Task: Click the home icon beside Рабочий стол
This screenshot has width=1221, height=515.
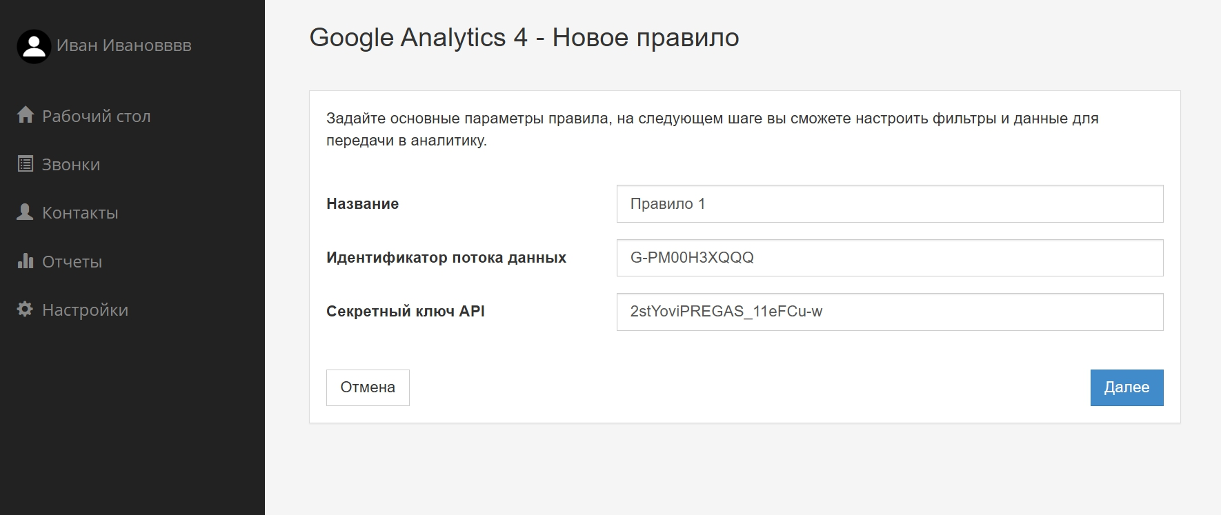Action: coord(26,114)
